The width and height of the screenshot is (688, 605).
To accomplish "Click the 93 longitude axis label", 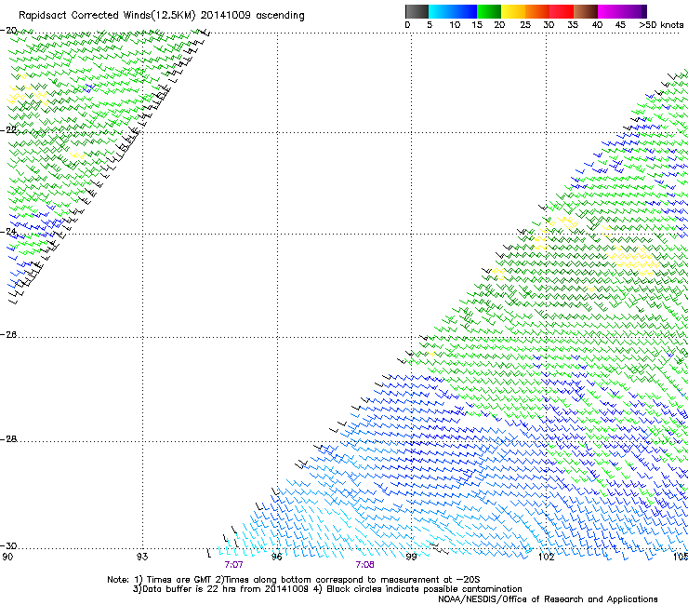I will 142,557.
